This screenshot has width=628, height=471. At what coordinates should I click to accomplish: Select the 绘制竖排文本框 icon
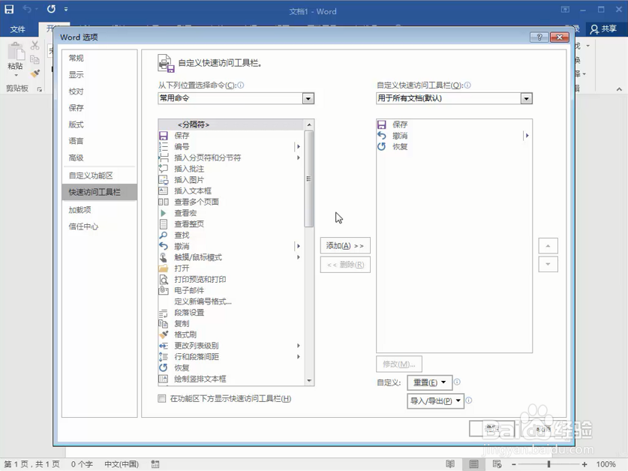click(164, 379)
